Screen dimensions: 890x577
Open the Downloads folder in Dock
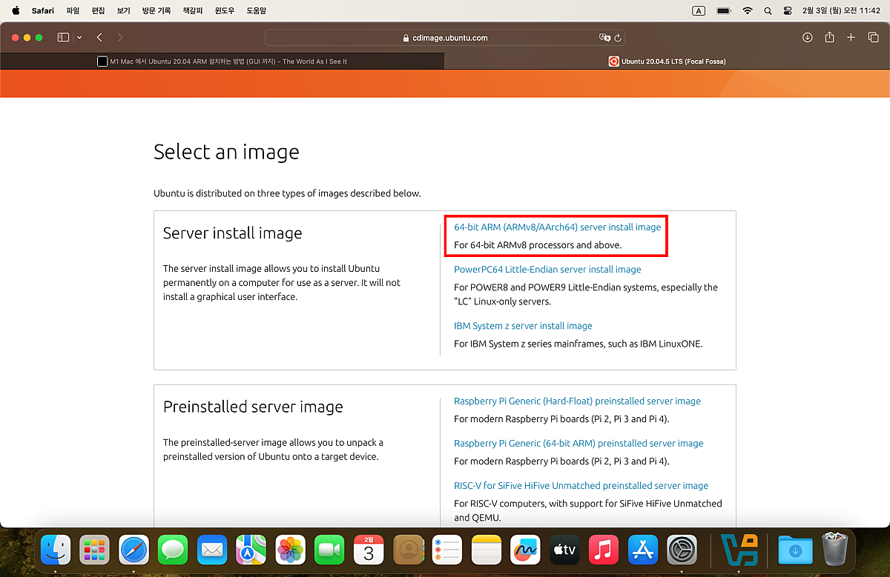(x=794, y=550)
